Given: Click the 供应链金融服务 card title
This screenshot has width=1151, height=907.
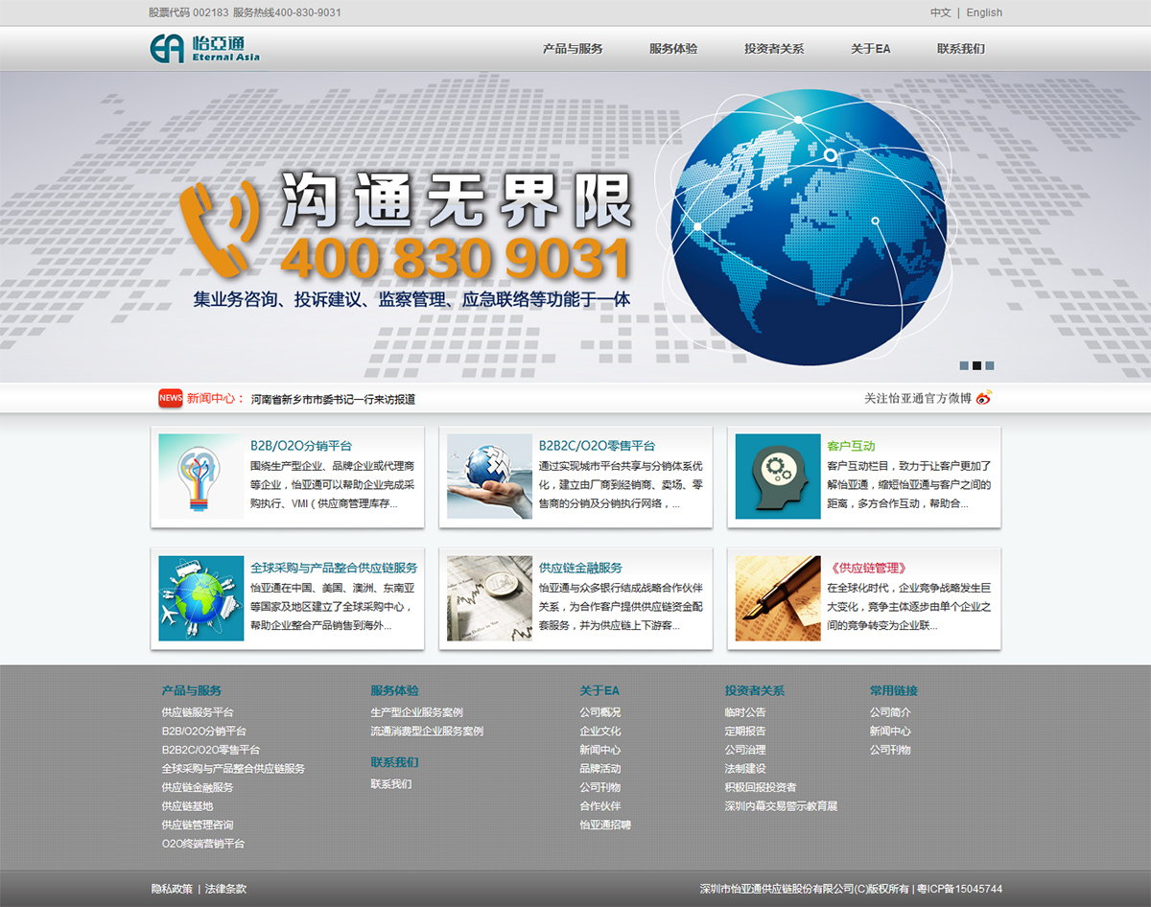Looking at the screenshot, I should click(579, 568).
